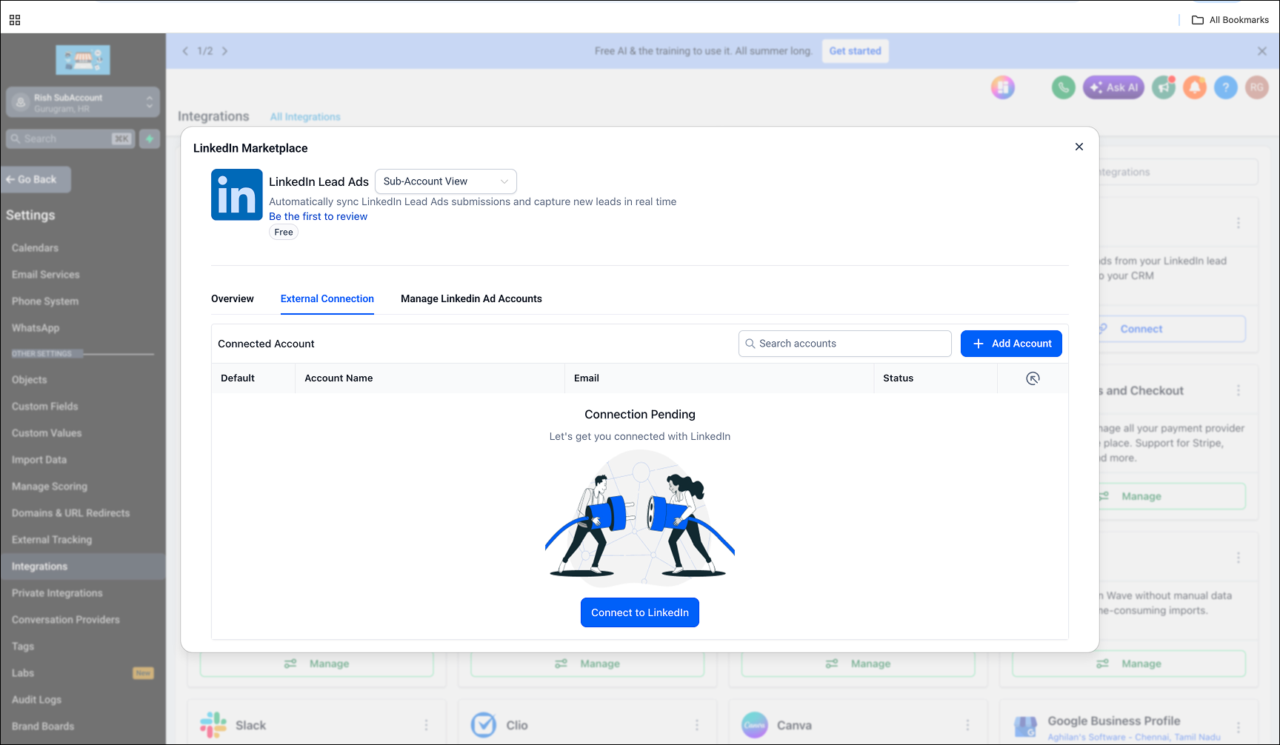The height and width of the screenshot is (745, 1280).
Task: Open the green phone dialer icon
Action: [1064, 87]
